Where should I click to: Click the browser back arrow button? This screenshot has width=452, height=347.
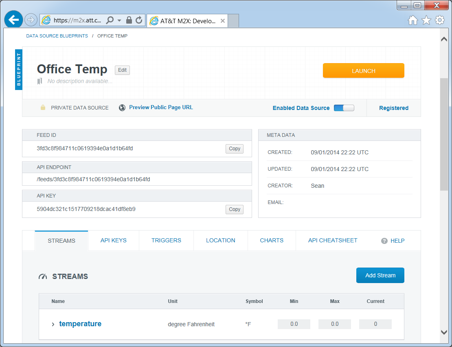[13, 20]
